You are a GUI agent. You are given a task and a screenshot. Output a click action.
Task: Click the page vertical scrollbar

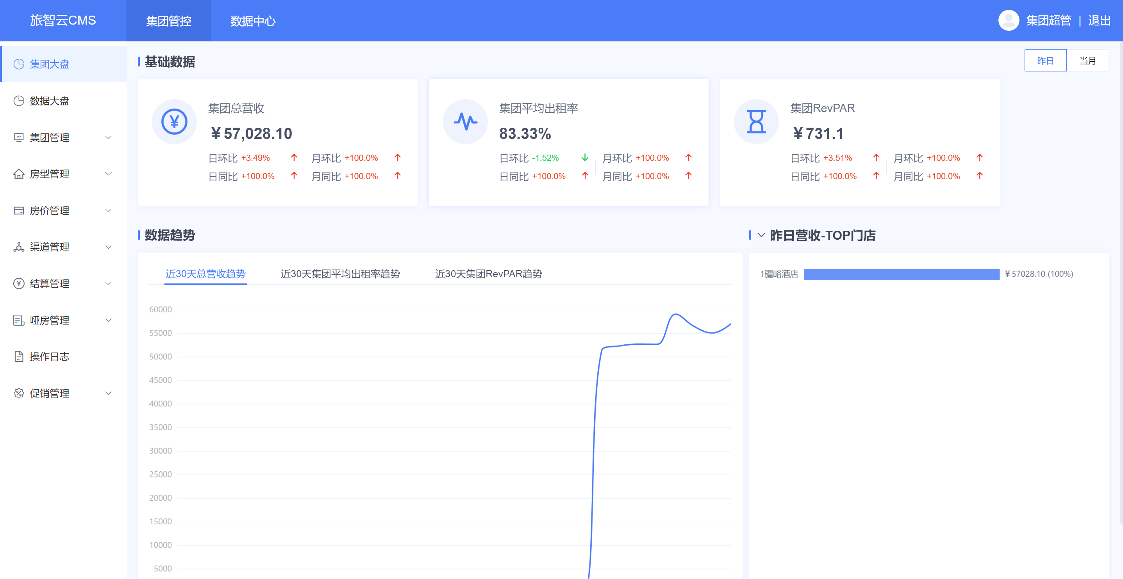click(x=1121, y=283)
